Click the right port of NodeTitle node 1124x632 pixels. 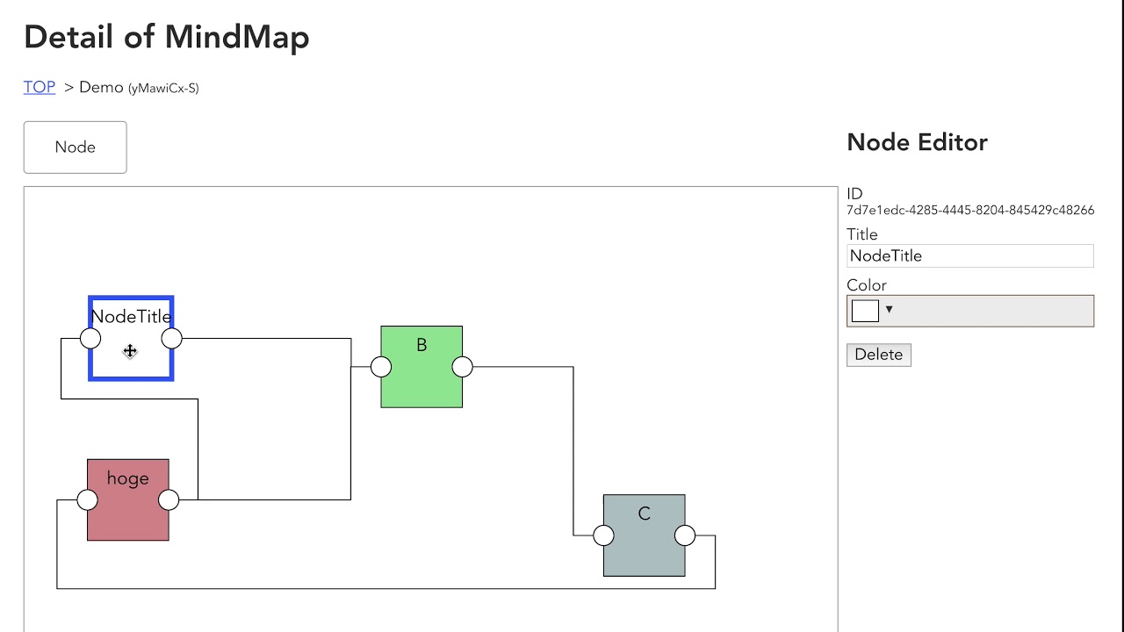172,338
